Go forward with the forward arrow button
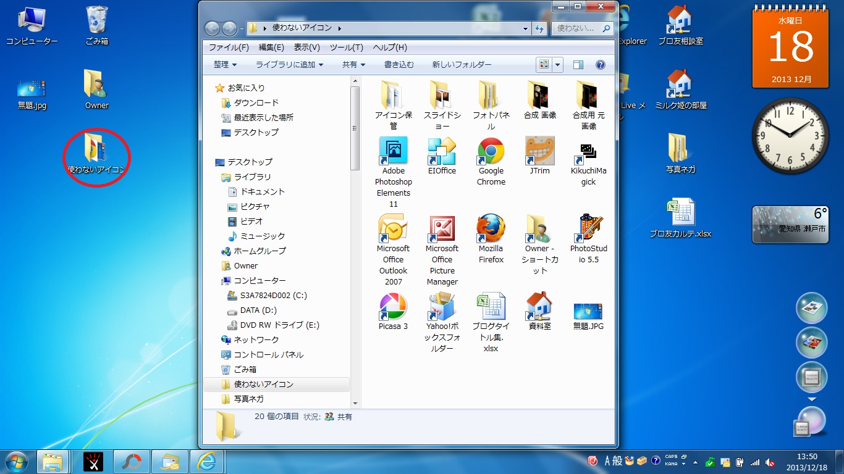The height and width of the screenshot is (474, 844). coord(229,28)
